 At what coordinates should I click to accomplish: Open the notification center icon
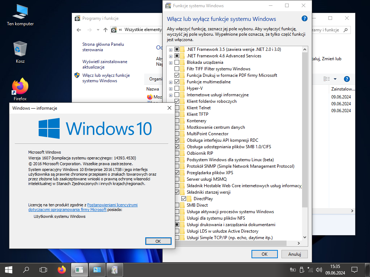point(354,269)
